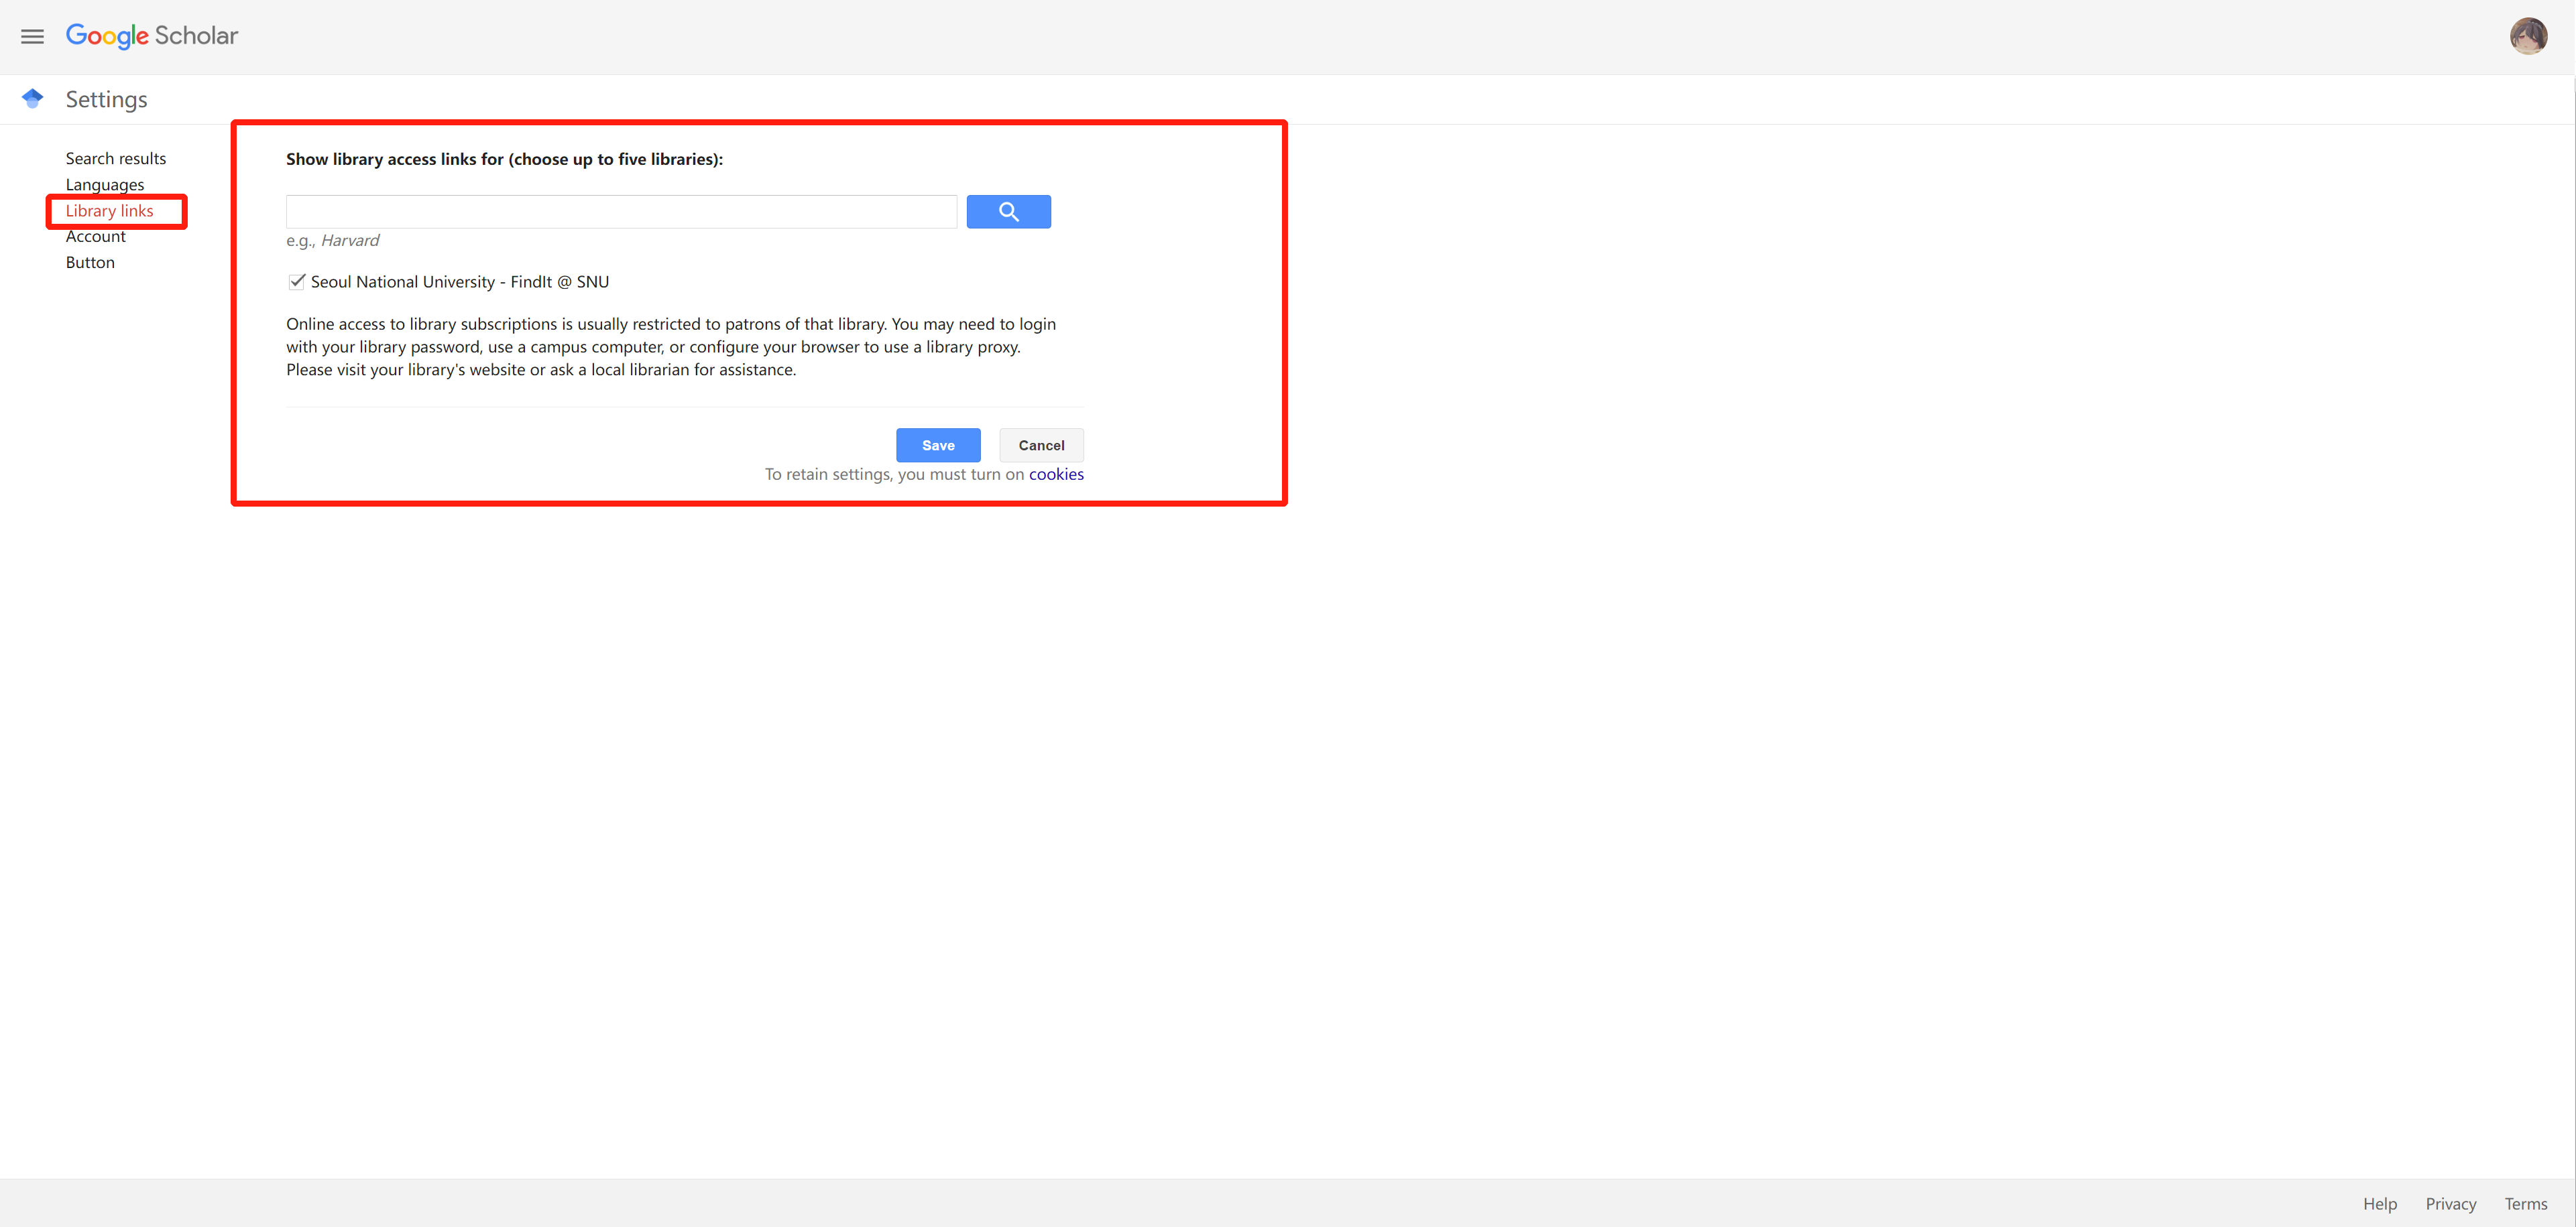2576x1227 pixels.
Task: Cancel the settings changes
Action: click(1041, 445)
